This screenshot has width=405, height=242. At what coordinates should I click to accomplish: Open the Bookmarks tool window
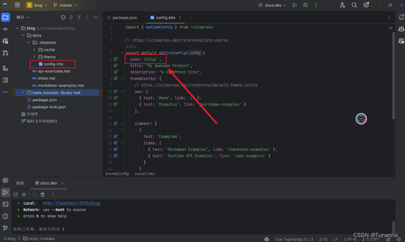point(5,80)
